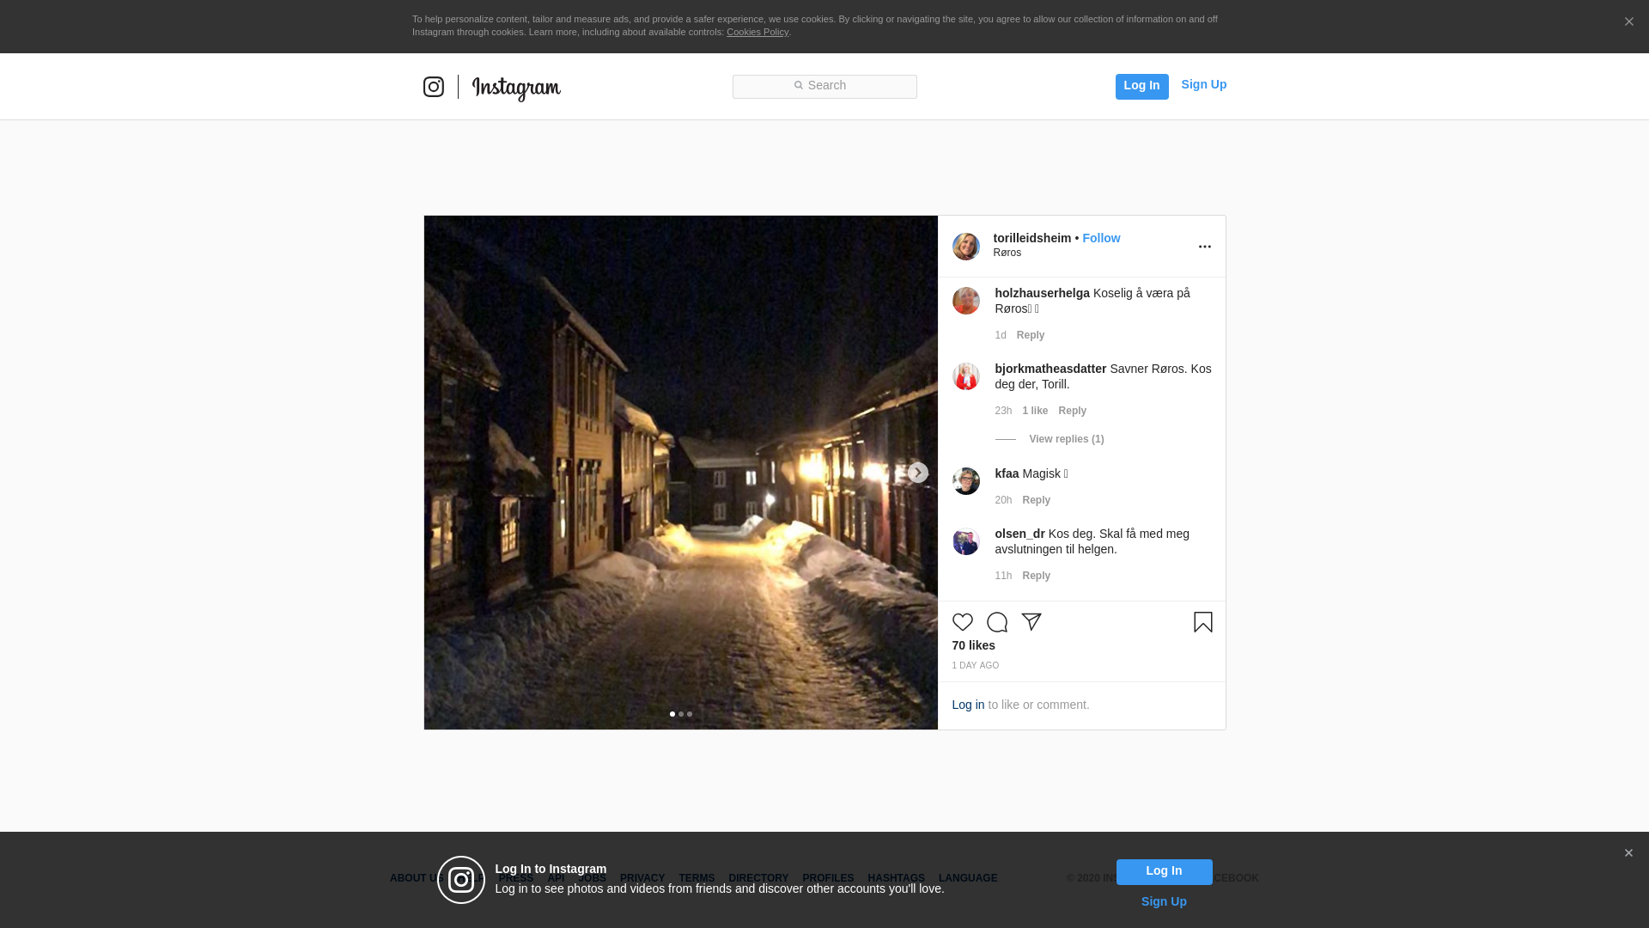Open torilleidsheim profile avatar

966,247
